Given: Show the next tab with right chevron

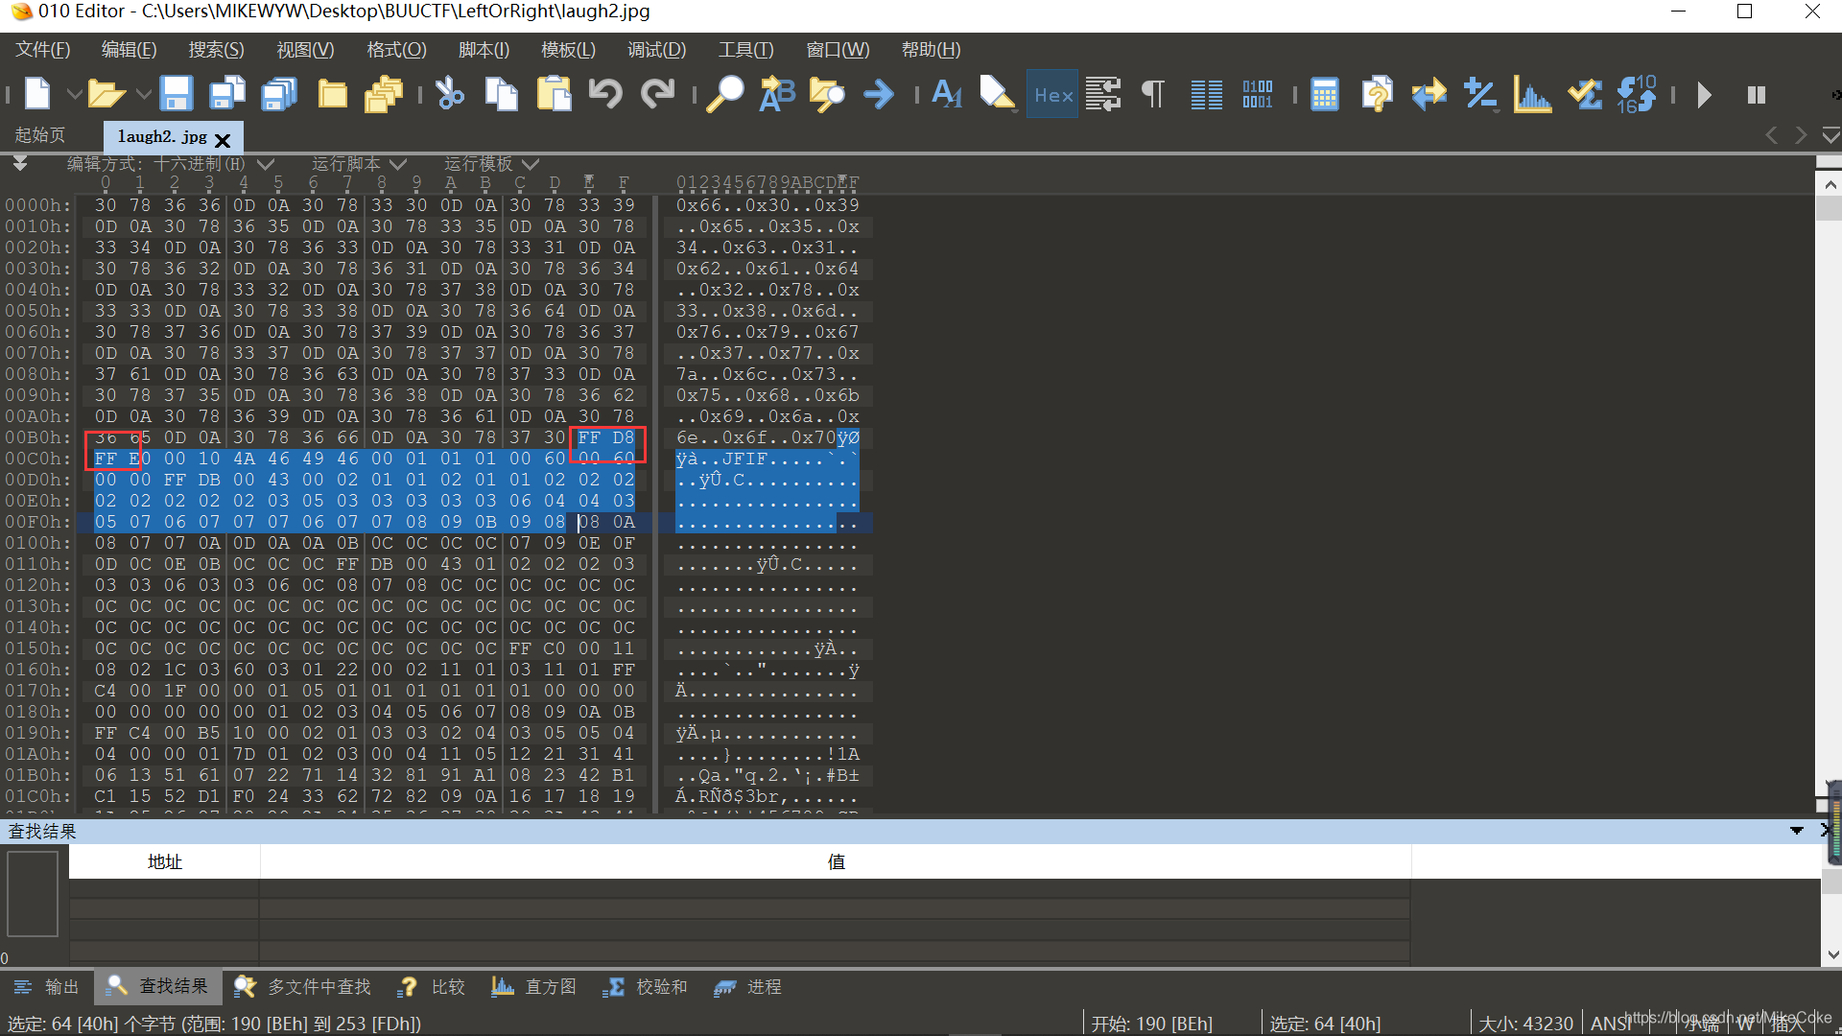Looking at the screenshot, I should tap(1801, 135).
